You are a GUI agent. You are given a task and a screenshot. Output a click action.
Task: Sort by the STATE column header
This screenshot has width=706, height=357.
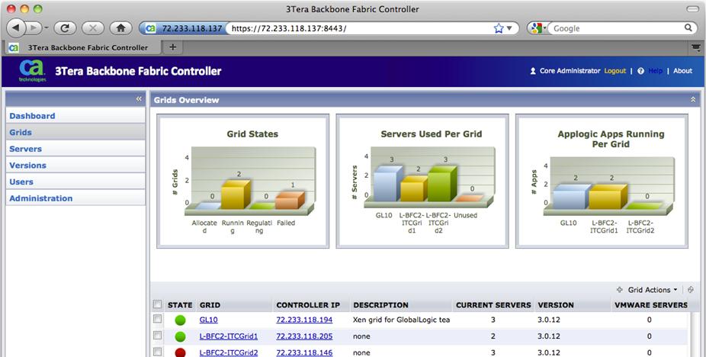(180, 305)
